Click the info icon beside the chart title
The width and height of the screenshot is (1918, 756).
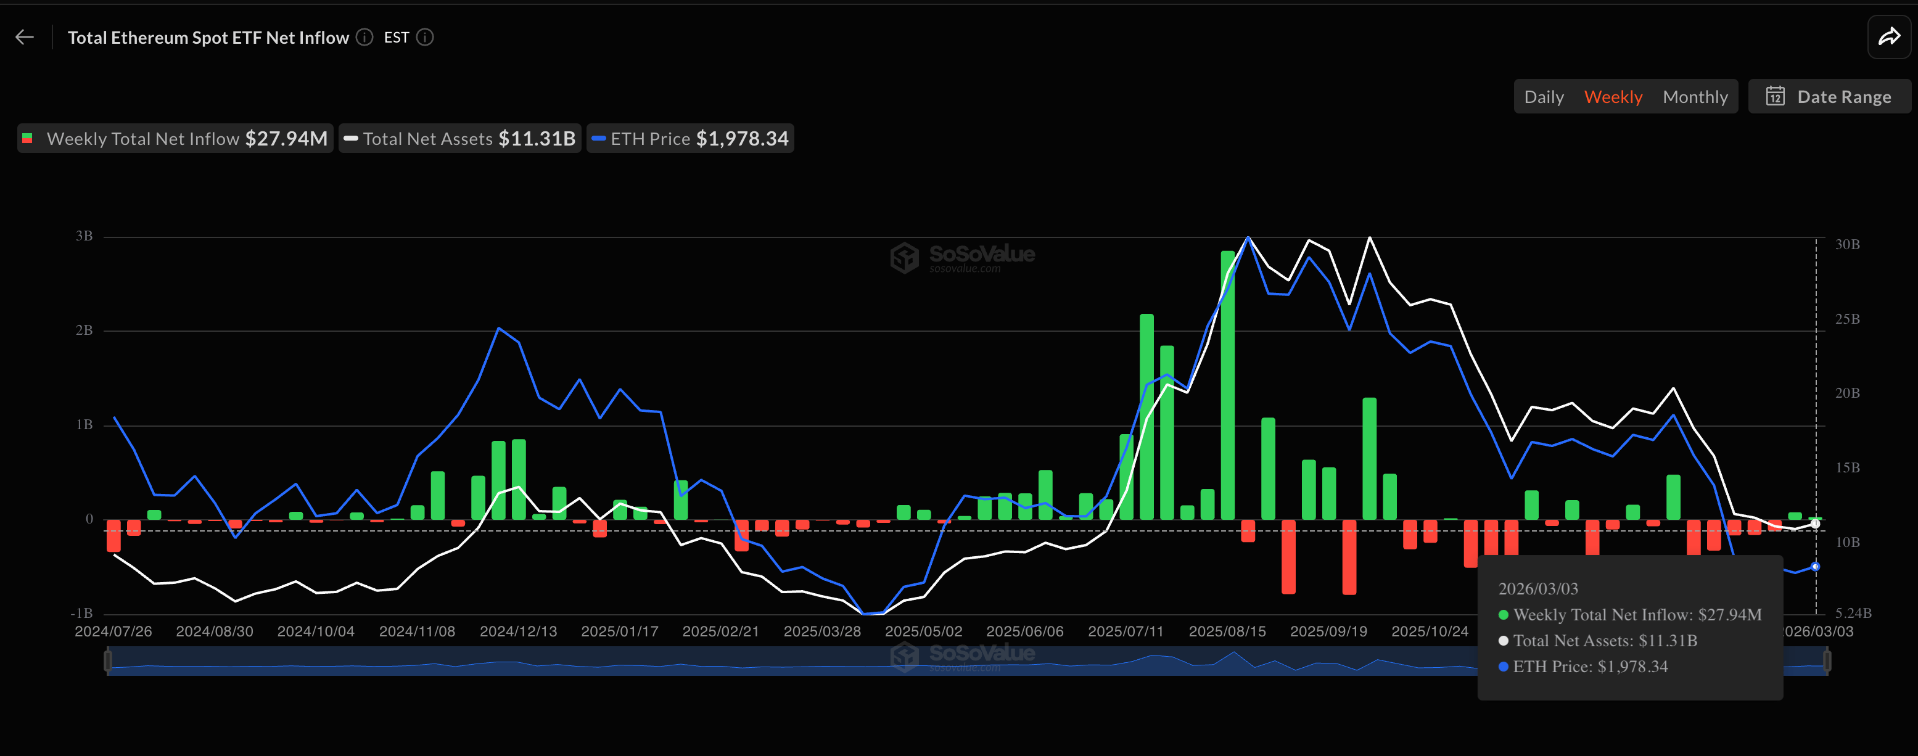364,37
